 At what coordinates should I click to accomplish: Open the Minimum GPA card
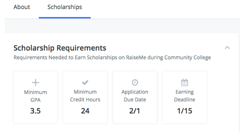36,97
